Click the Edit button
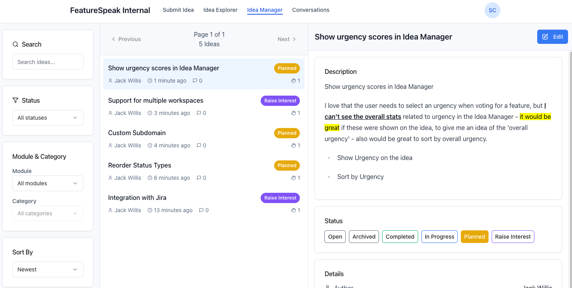The image size is (572, 288). coord(552,37)
